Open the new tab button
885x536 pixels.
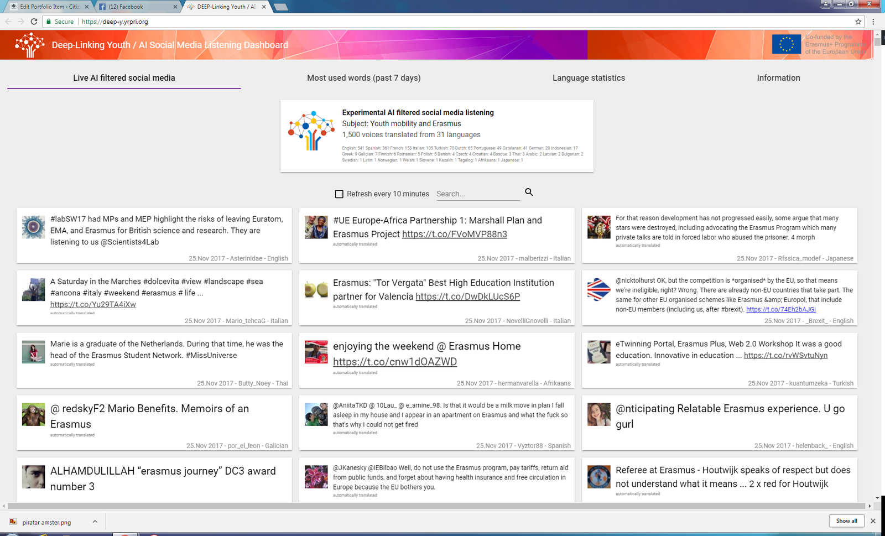click(x=280, y=7)
